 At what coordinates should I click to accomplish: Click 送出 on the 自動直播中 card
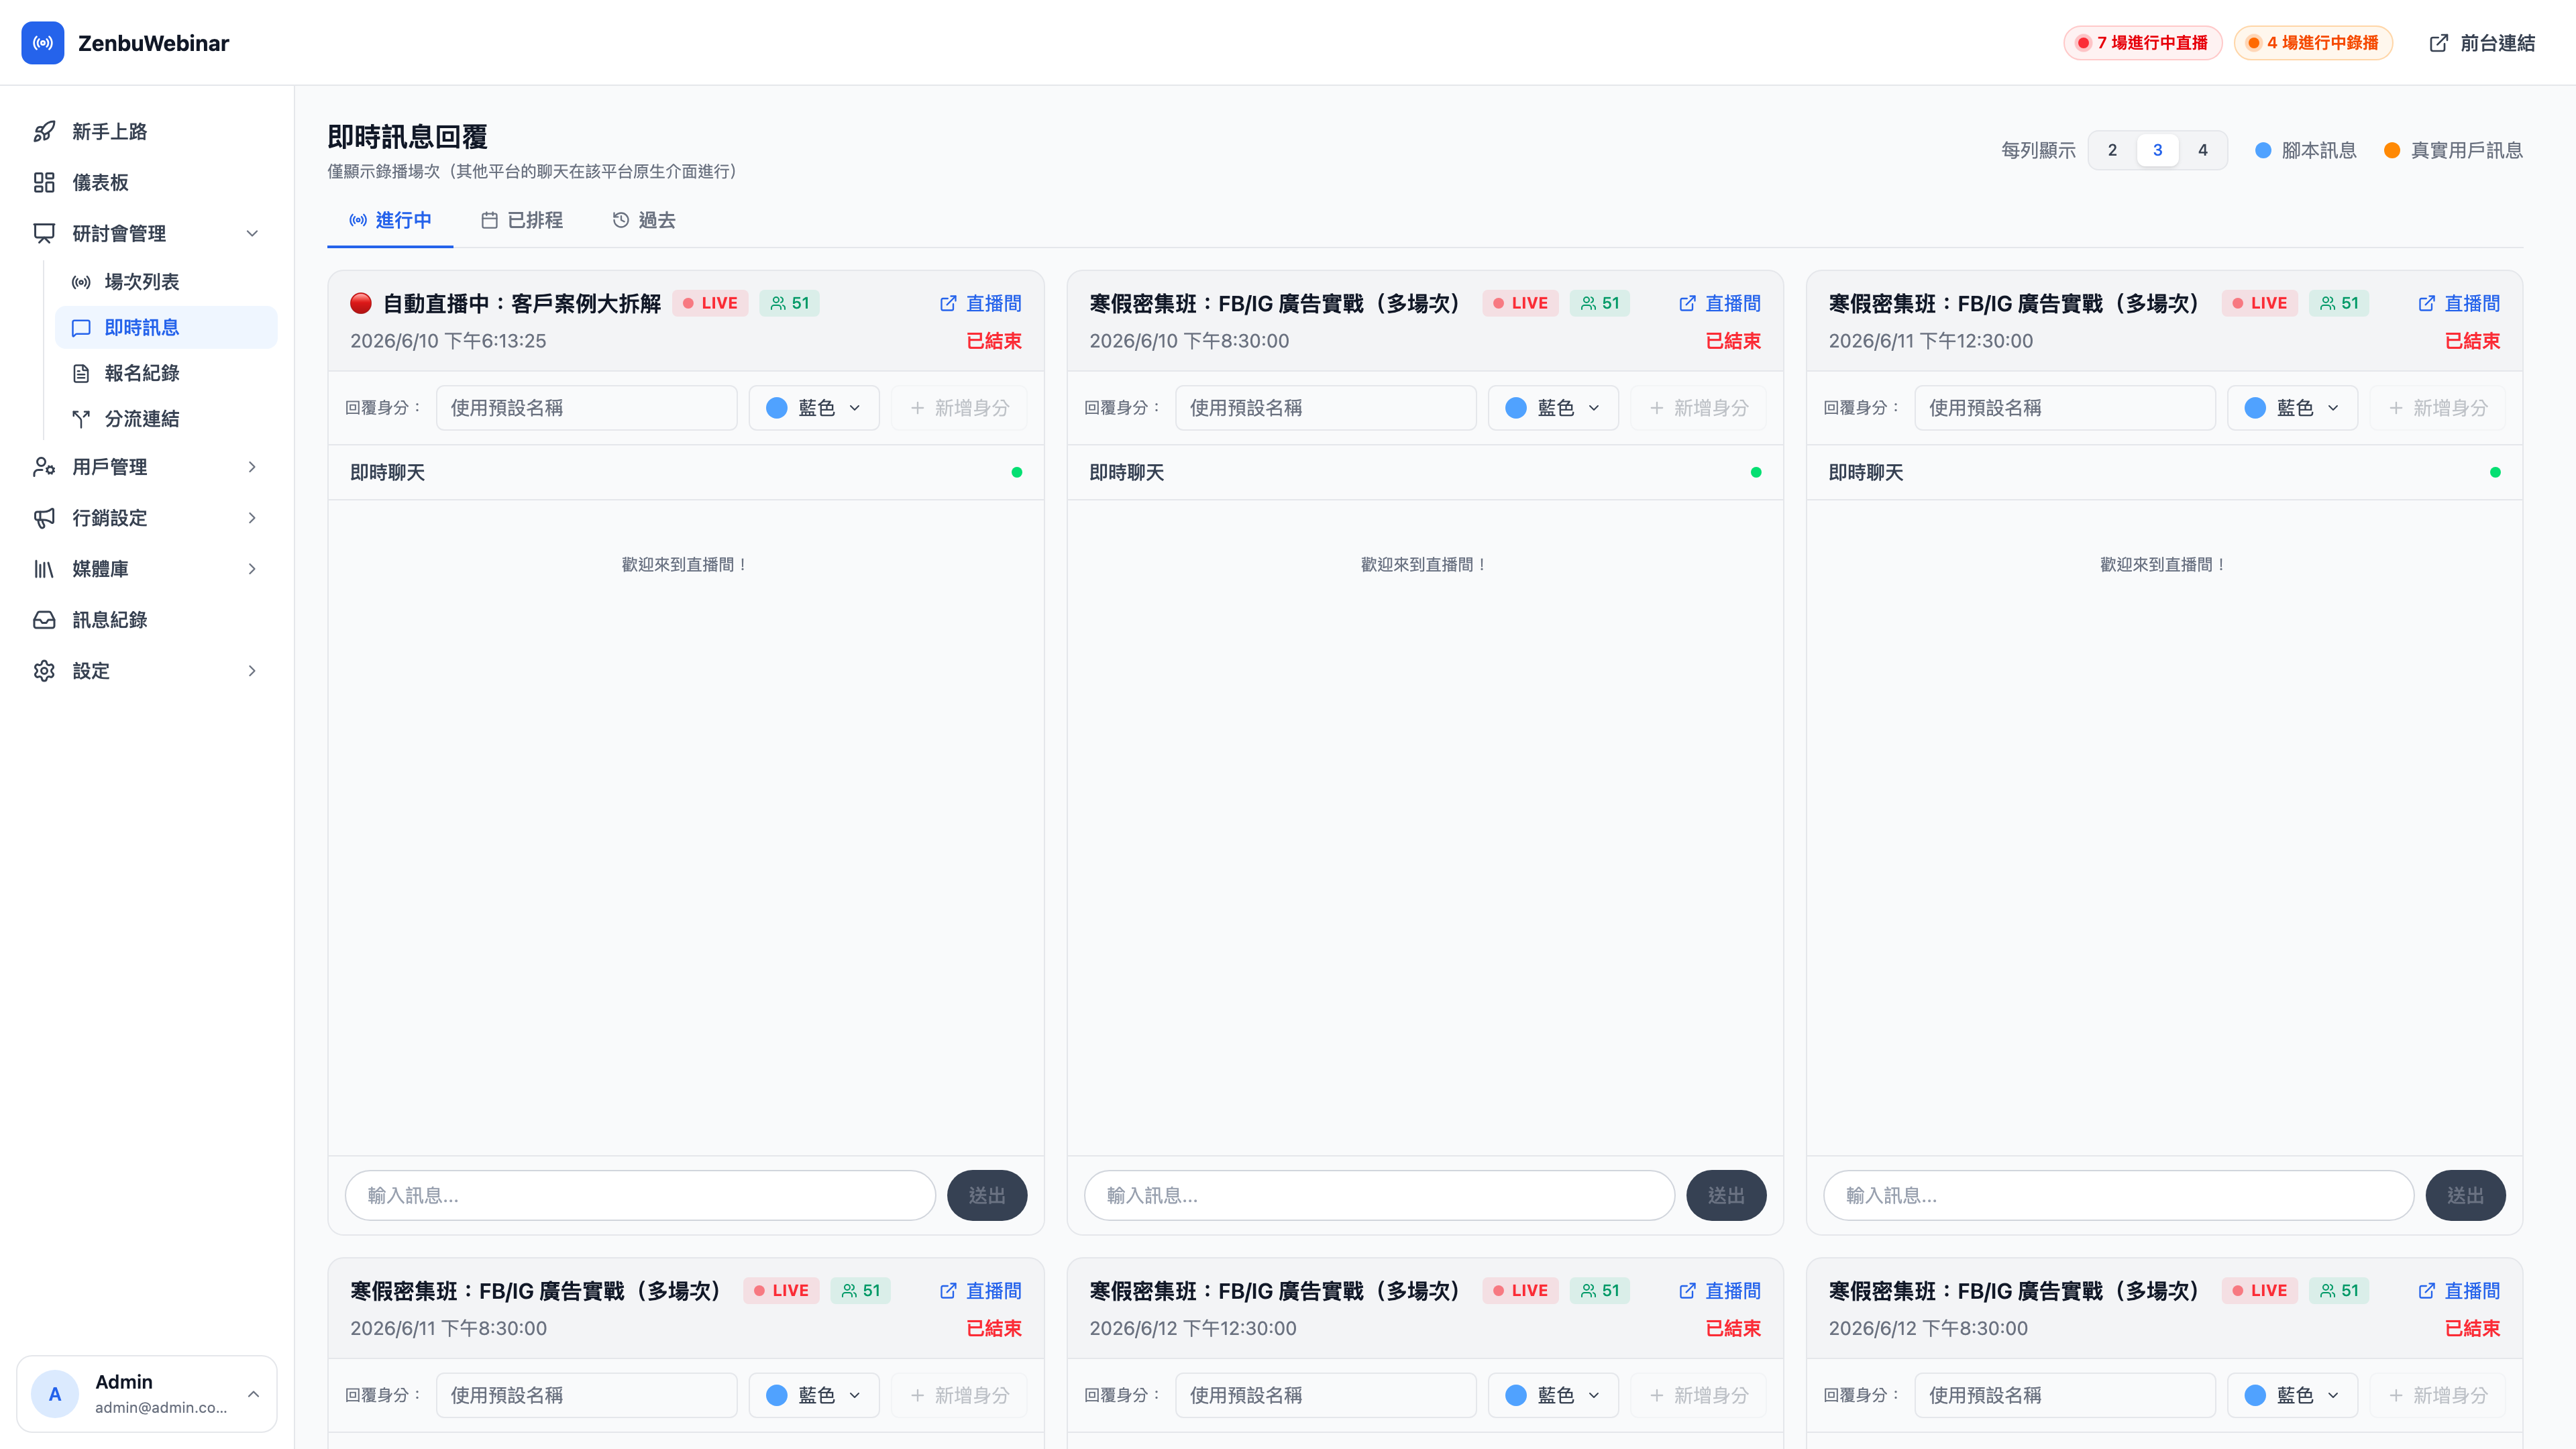tap(987, 1195)
